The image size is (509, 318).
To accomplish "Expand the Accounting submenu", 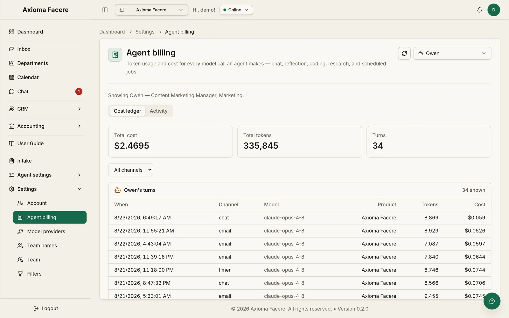I will [x=46, y=126].
